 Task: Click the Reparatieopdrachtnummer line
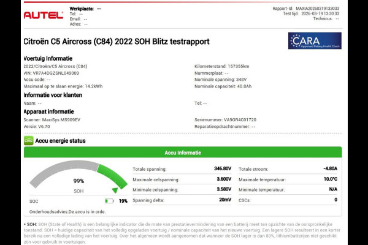[225, 127]
